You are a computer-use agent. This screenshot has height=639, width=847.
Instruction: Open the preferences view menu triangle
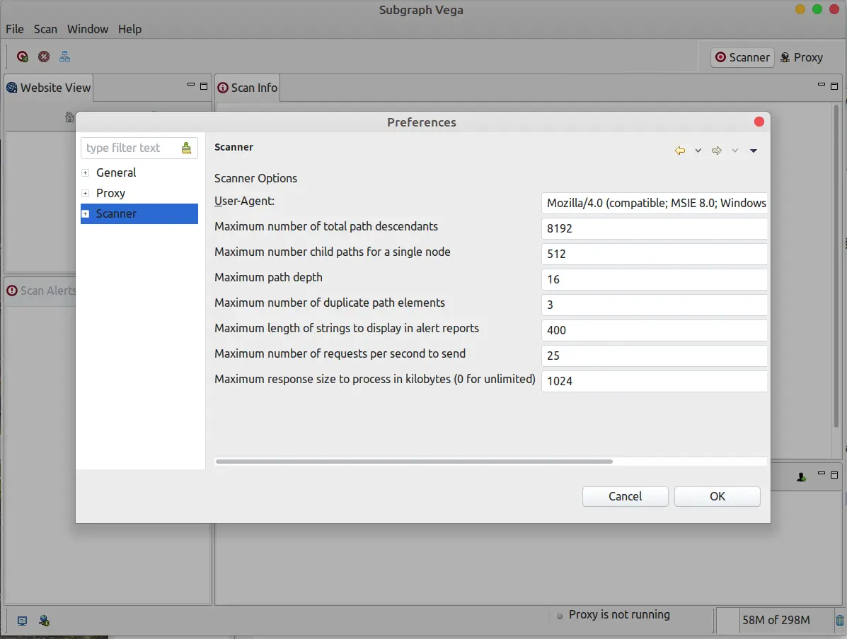click(753, 151)
